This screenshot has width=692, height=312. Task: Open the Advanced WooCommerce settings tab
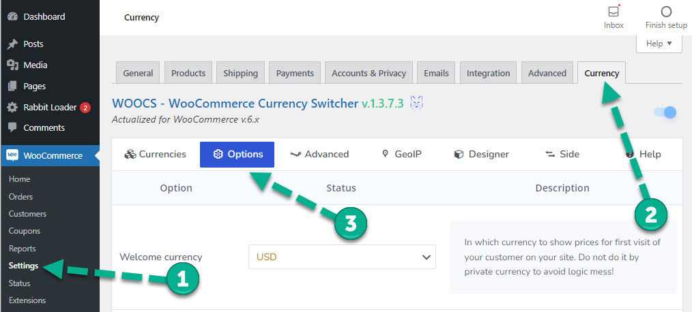[547, 73]
